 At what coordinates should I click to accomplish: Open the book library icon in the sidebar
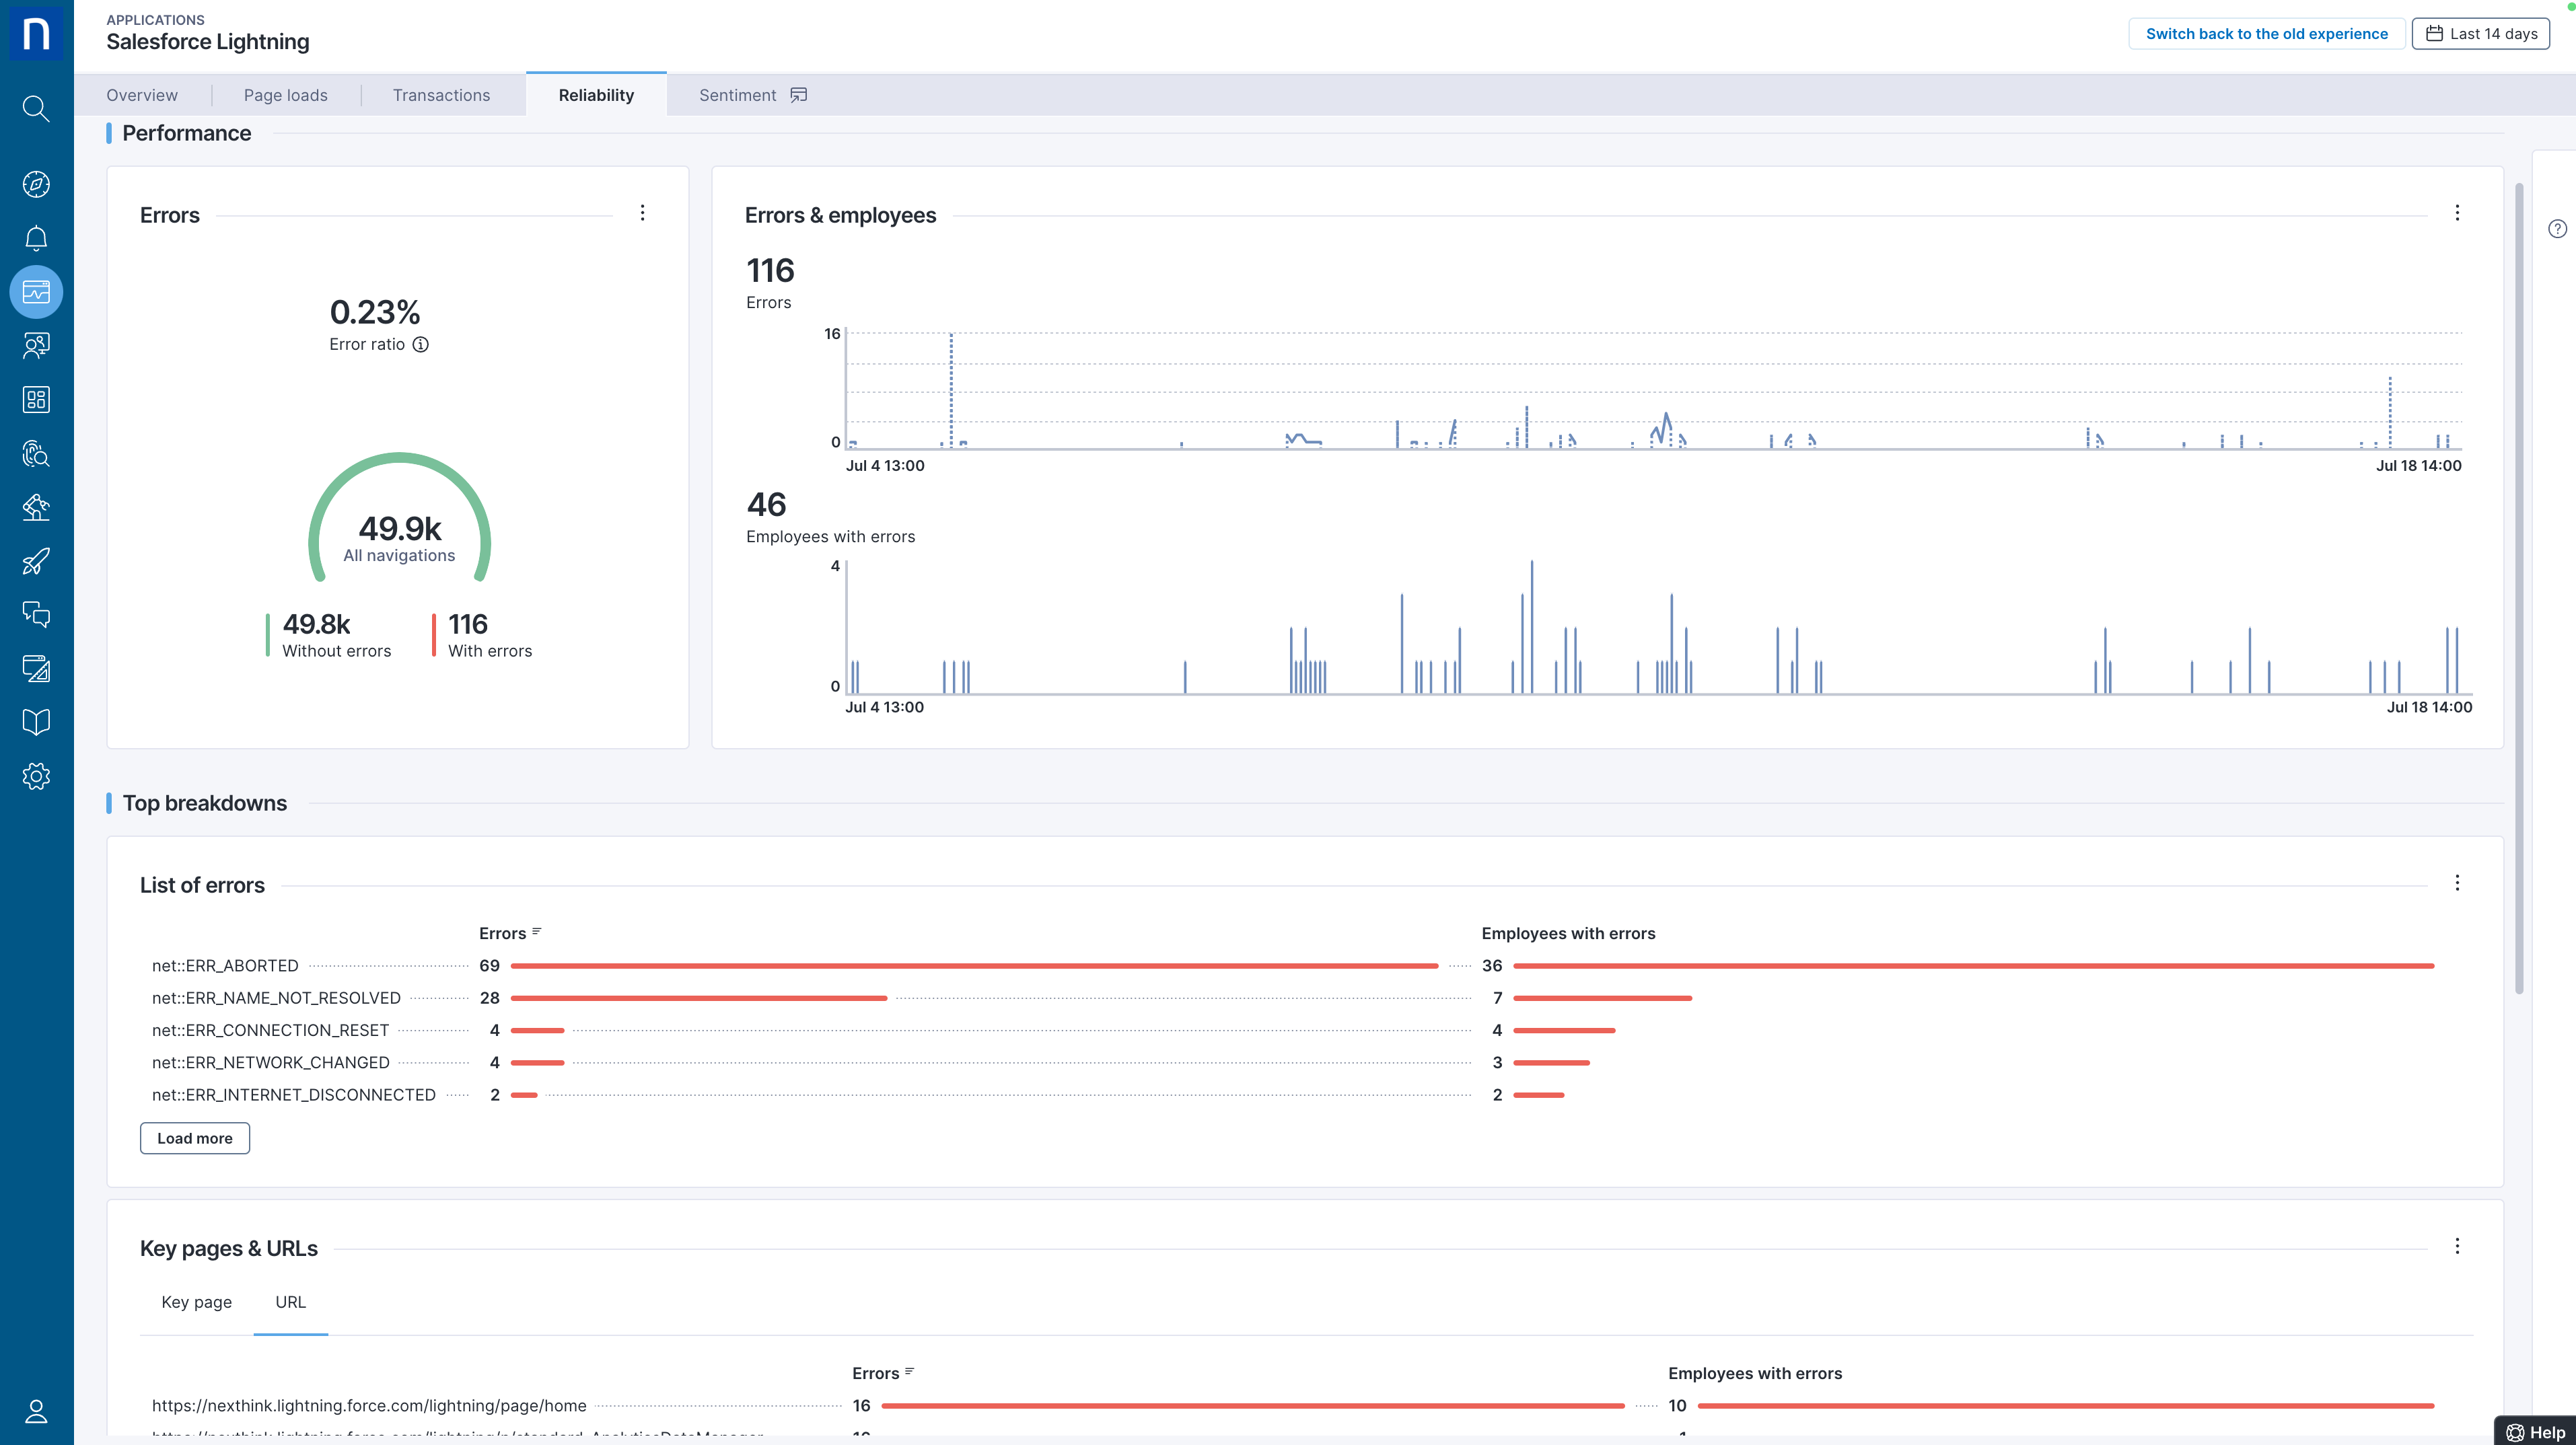tap(36, 722)
